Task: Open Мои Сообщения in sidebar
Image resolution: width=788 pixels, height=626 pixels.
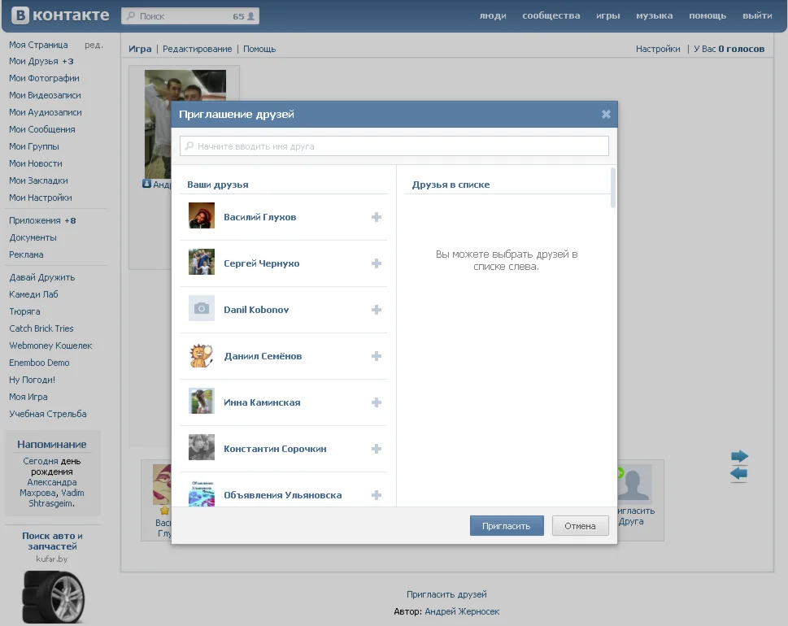Action: [x=42, y=129]
